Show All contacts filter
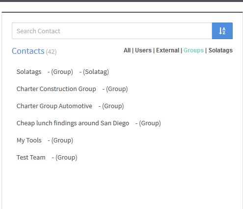 (x=127, y=50)
